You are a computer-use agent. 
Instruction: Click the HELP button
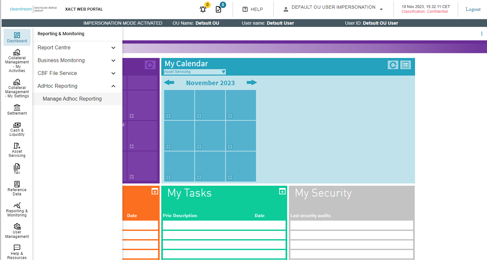point(253,9)
